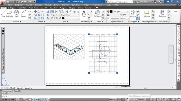Click the black VonLayer color swatch
The image size is (181, 101).
coord(111,12)
